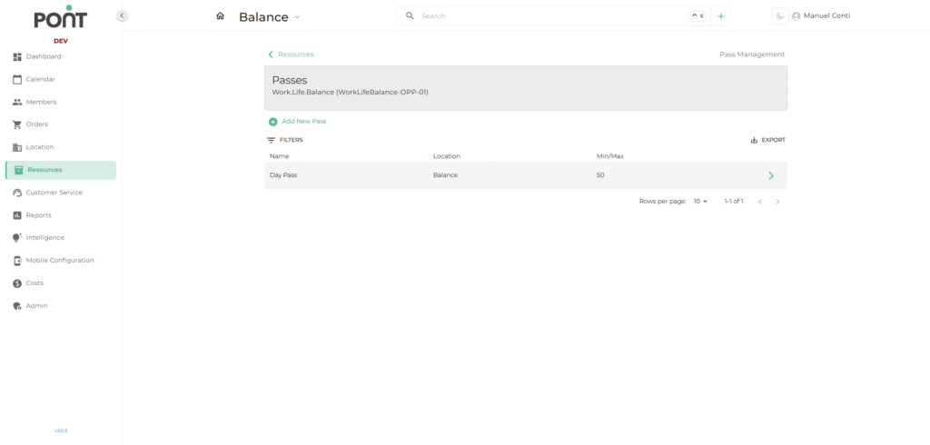930x445 pixels.
Task: Click the green plus icon beside search
Action: 721,16
